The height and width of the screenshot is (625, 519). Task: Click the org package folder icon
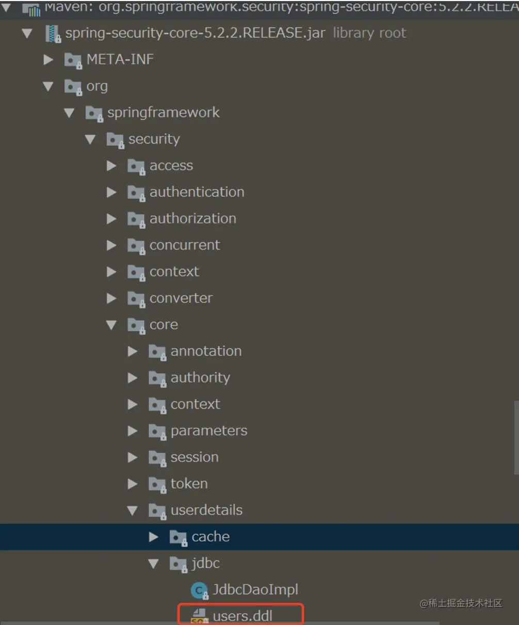tap(73, 87)
